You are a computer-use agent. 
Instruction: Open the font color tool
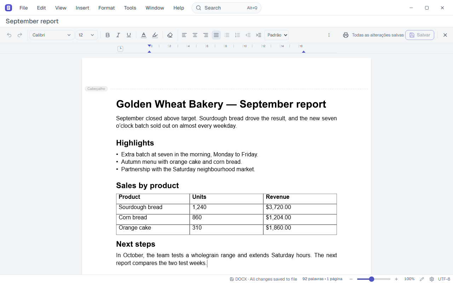[144, 35]
